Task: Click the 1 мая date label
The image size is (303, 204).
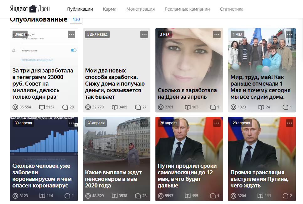Action: [x=237, y=34]
